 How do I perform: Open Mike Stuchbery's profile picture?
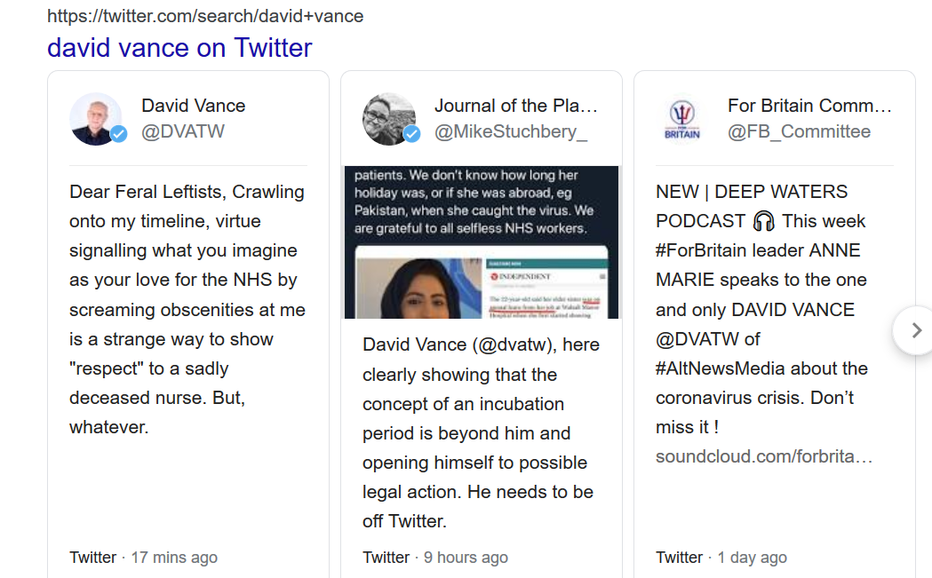click(389, 119)
